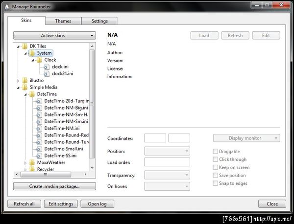The width and height of the screenshot is (294, 224).
Task: Click the skin tree horizontal scrollbar thumb
Action: [x=46, y=175]
